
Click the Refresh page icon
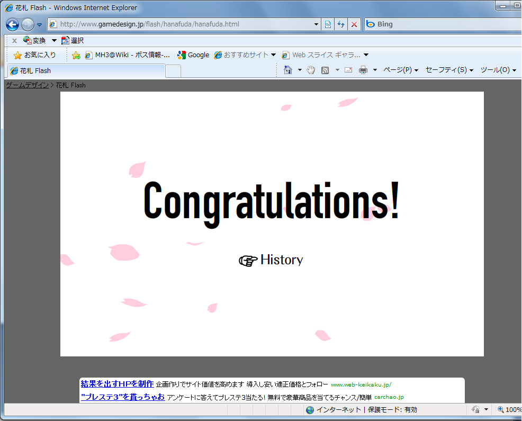click(341, 24)
